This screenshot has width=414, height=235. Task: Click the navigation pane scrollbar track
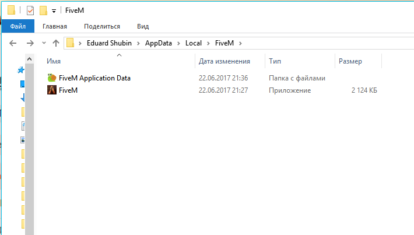tap(29, 149)
